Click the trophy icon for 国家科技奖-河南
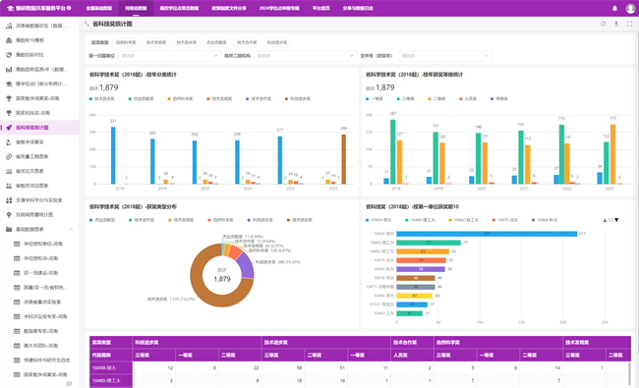Image resolution: width=639 pixels, height=388 pixels. click(x=9, y=113)
